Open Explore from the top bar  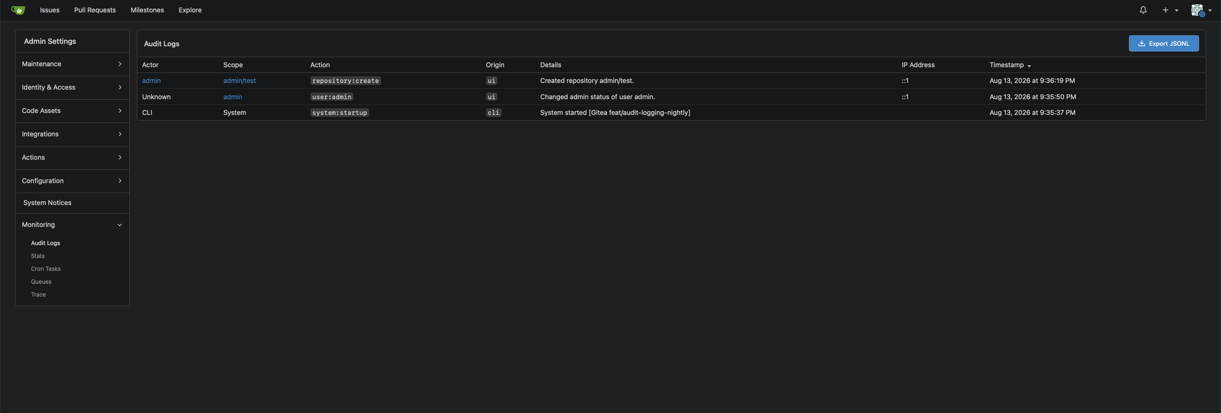[x=190, y=10]
